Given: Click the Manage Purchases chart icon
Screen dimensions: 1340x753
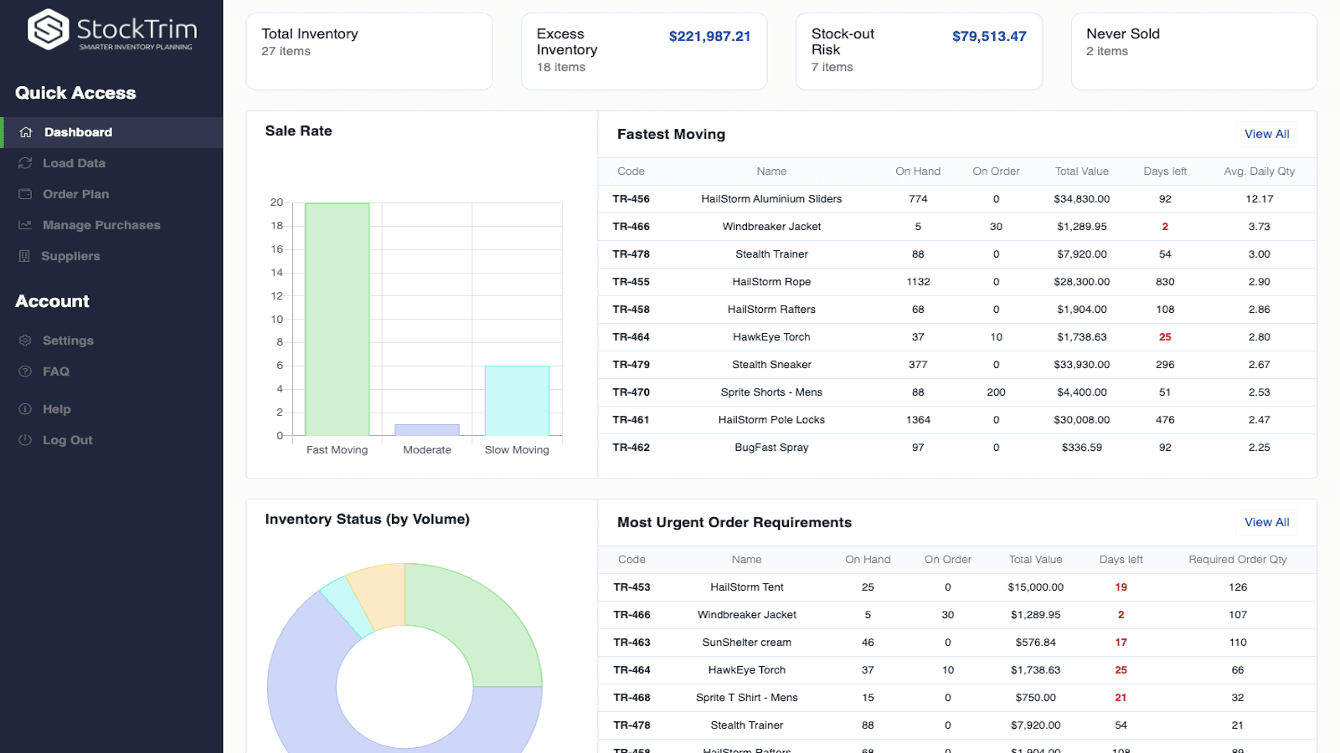Looking at the screenshot, I should coord(24,224).
